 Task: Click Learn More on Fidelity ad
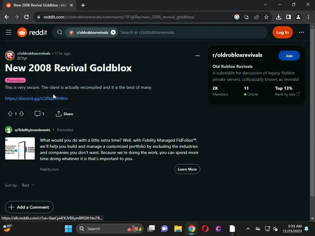187,169
